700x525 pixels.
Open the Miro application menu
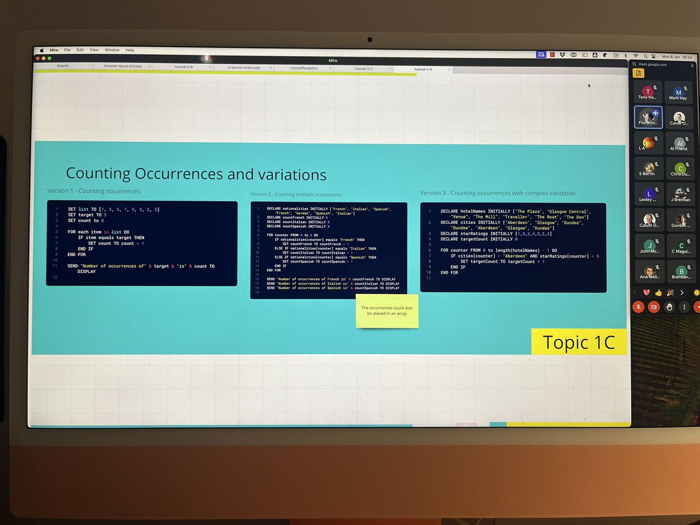tap(54, 50)
